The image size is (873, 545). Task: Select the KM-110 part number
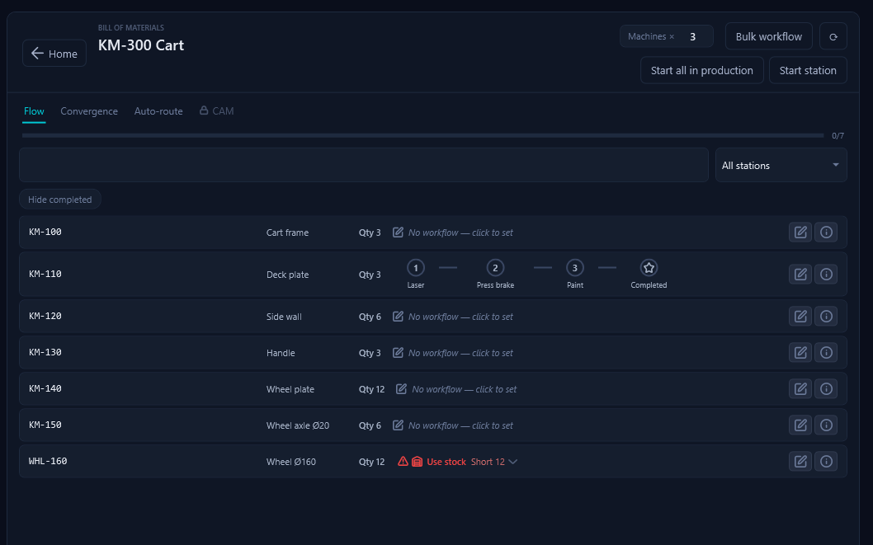[45, 275]
